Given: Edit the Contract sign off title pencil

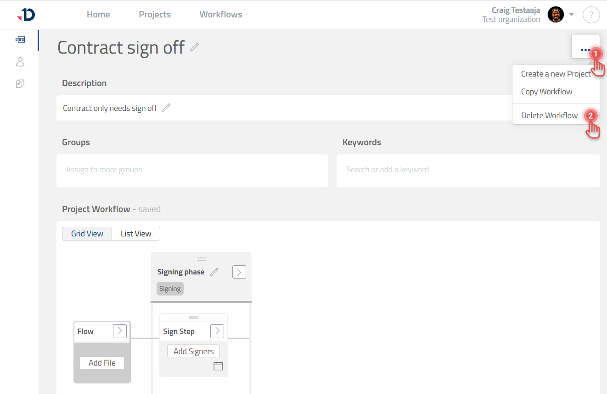Looking at the screenshot, I should pos(195,47).
